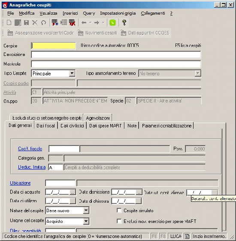
Task: Click the Data di acquisto date field
Action: point(57,192)
